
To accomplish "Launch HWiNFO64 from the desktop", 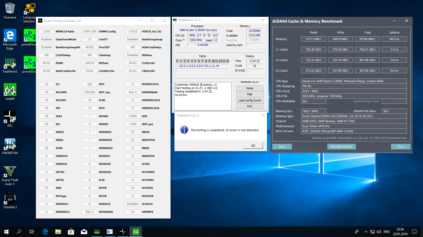I will pyautogui.click(x=10, y=146).
